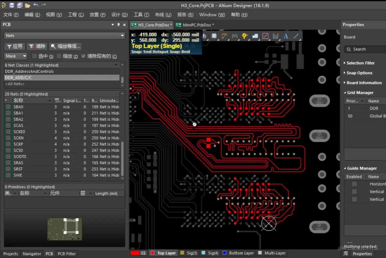Click the red current layer color swatch

click(x=135, y=253)
